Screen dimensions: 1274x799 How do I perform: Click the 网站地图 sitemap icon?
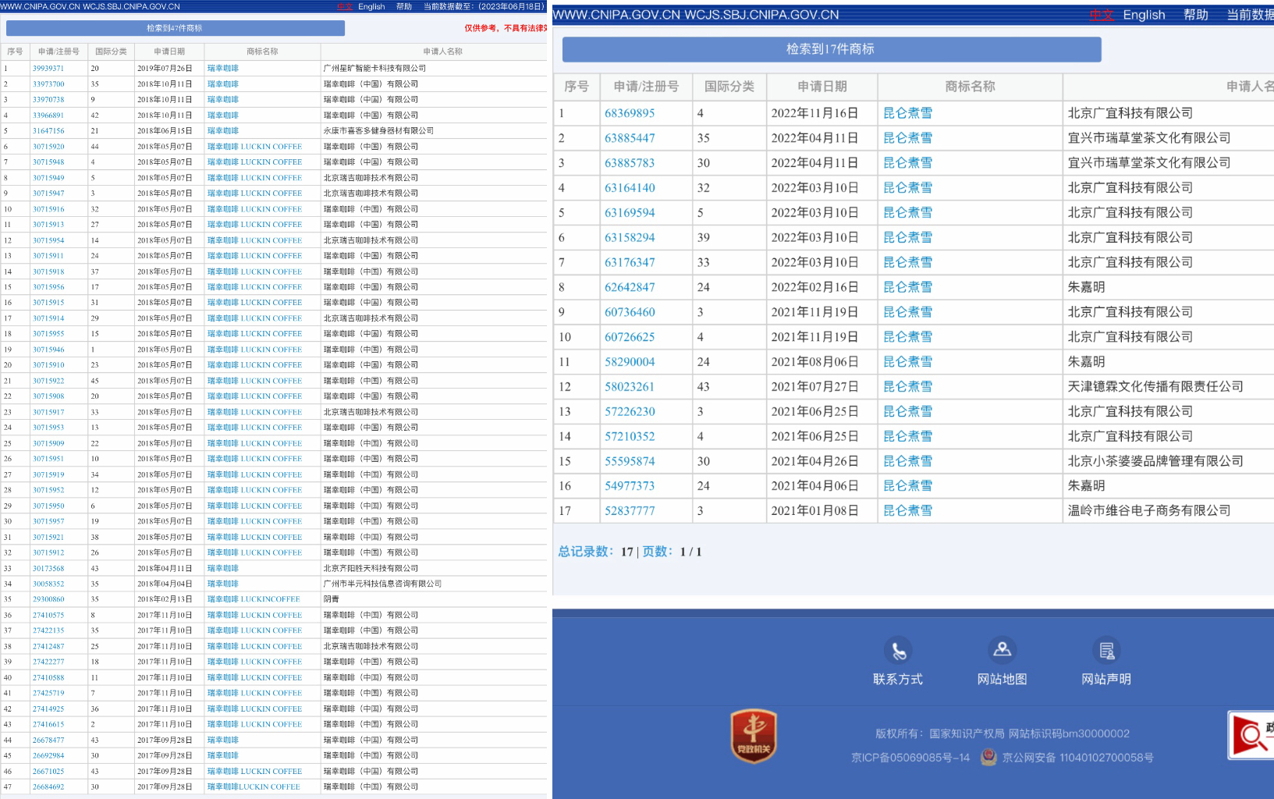click(1002, 649)
